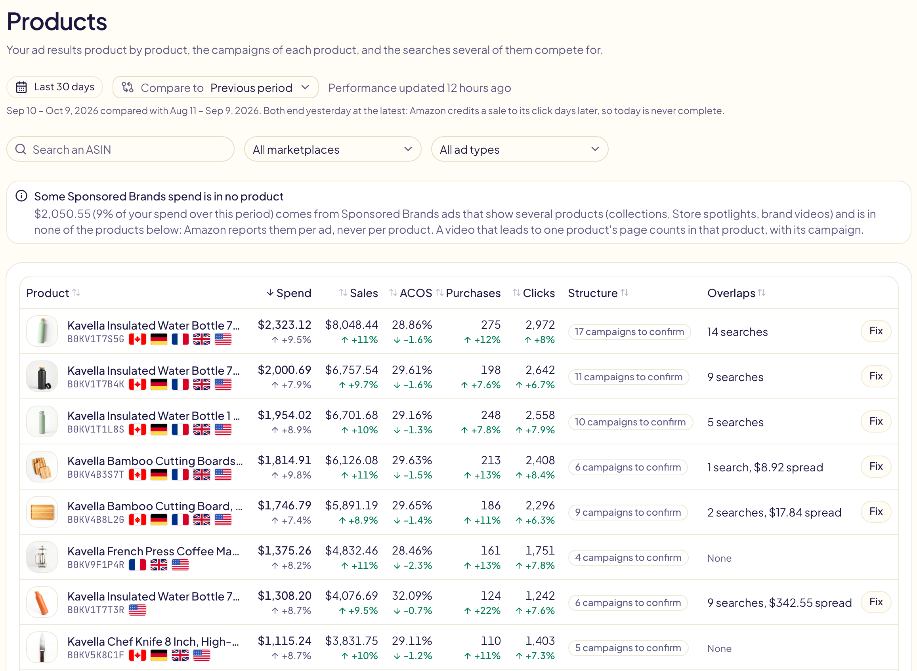
Task: Click the sort arrows beside Clicks header
Action: point(517,292)
